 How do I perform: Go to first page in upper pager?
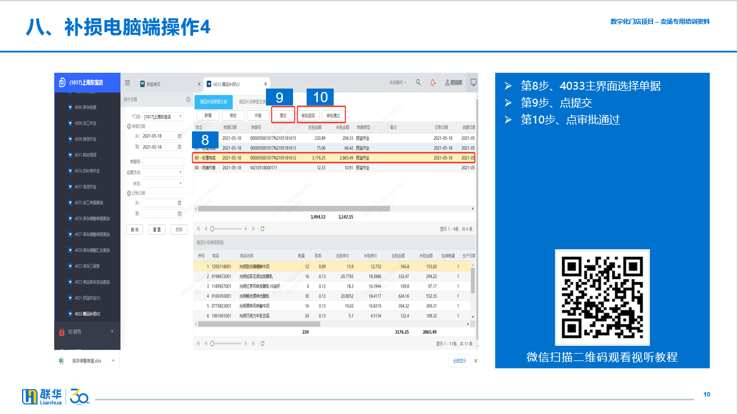tap(198, 229)
